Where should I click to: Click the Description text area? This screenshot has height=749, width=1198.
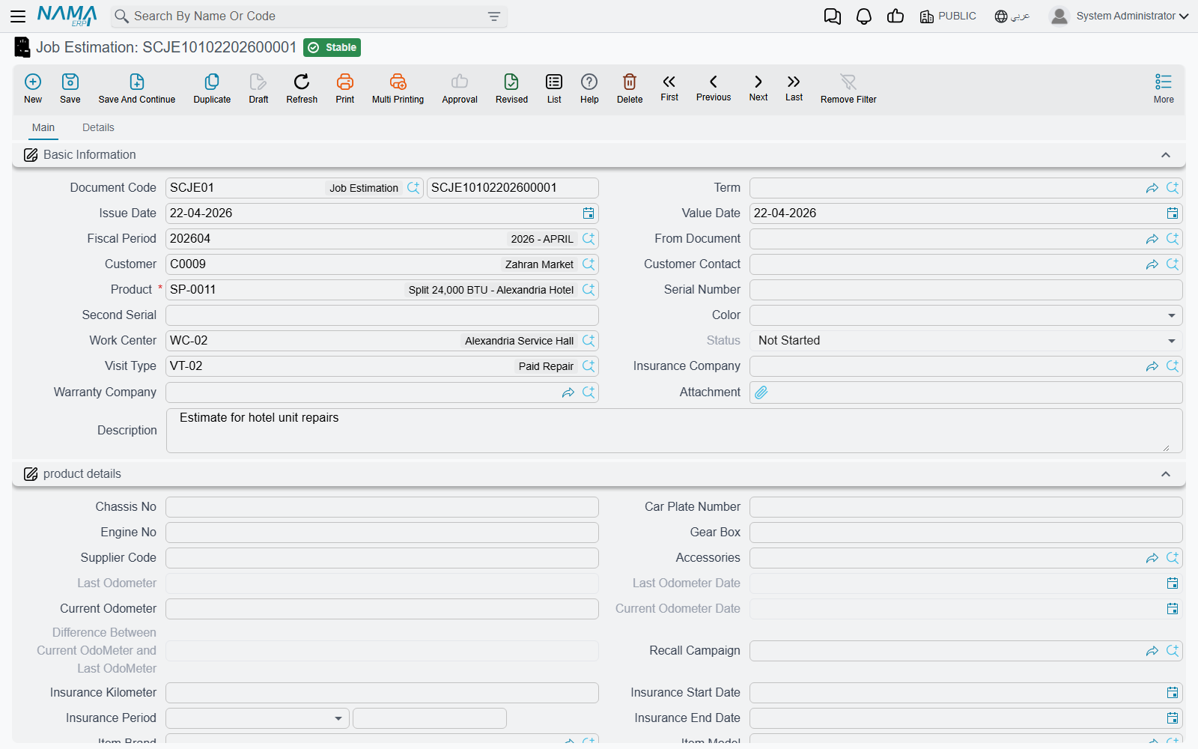(674, 431)
